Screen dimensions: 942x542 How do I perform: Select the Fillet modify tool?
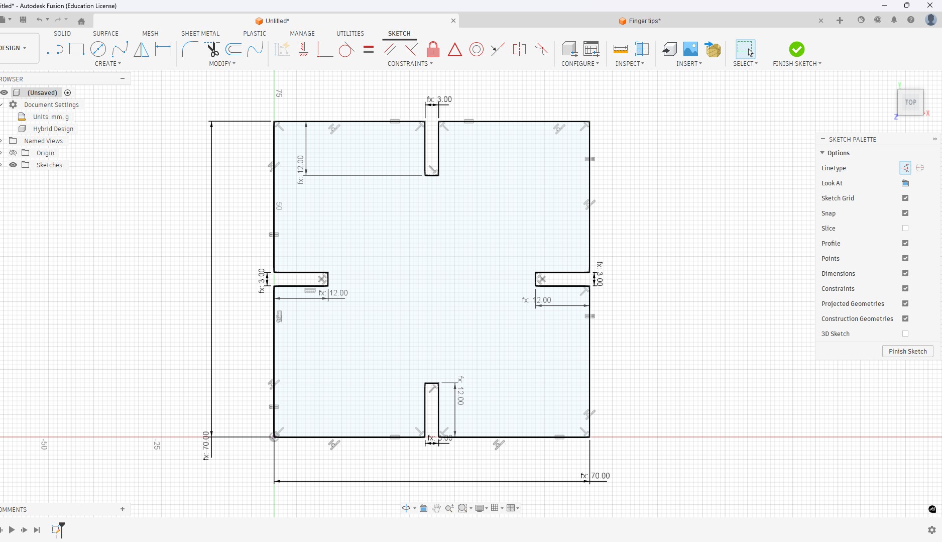190,49
